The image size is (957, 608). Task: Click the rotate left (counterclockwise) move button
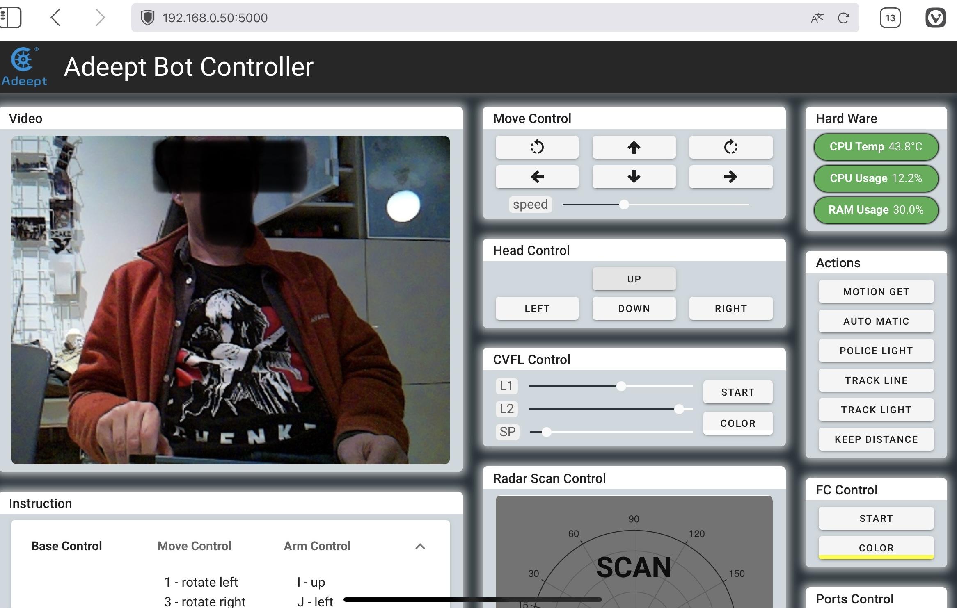(537, 147)
